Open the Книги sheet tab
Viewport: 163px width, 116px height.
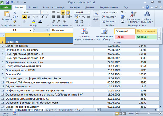click(50, 110)
